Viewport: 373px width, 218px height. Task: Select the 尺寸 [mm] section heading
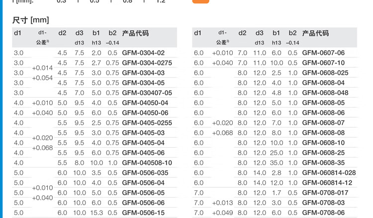(x=31, y=20)
